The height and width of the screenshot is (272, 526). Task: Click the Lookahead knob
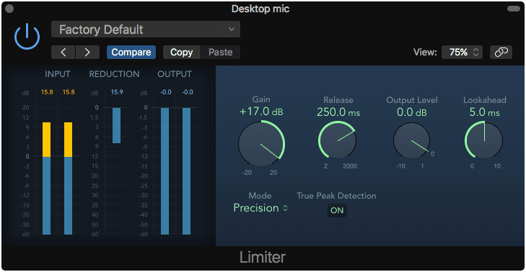click(x=483, y=140)
